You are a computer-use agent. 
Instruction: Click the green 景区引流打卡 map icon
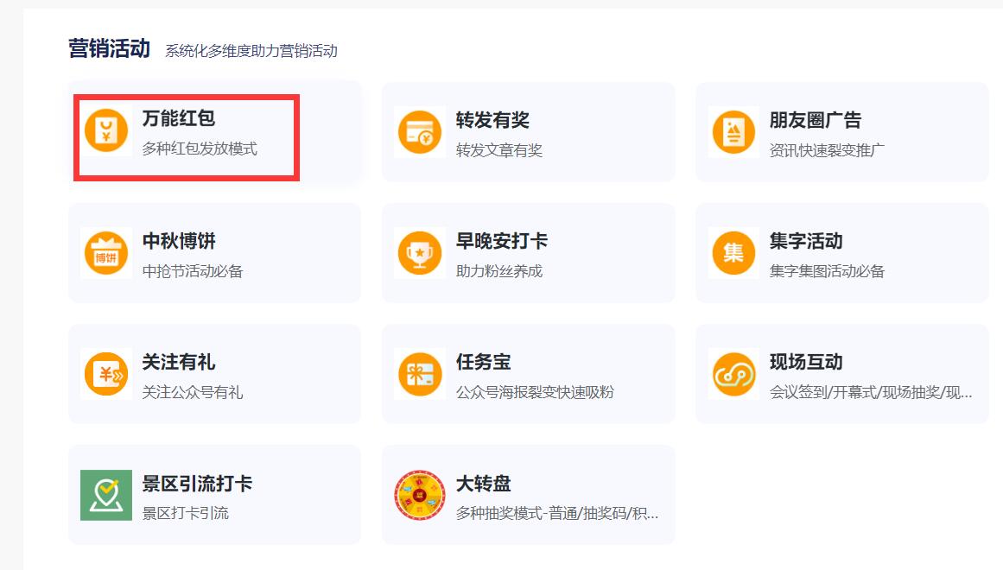(106, 495)
